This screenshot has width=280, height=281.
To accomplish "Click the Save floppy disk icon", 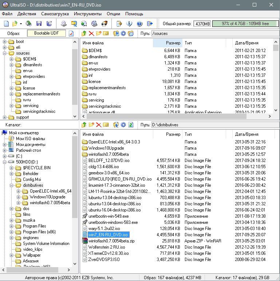I will pos(39,24).
